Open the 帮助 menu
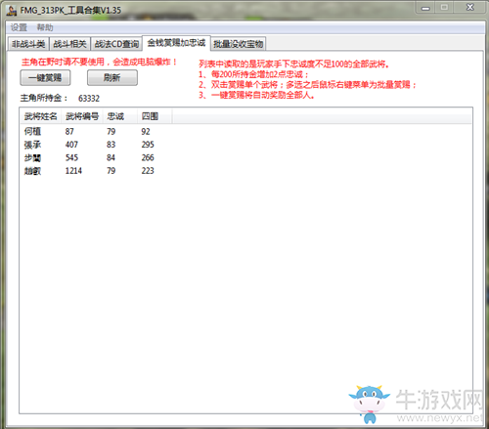Viewport: 489px width, 429px height. (45, 27)
